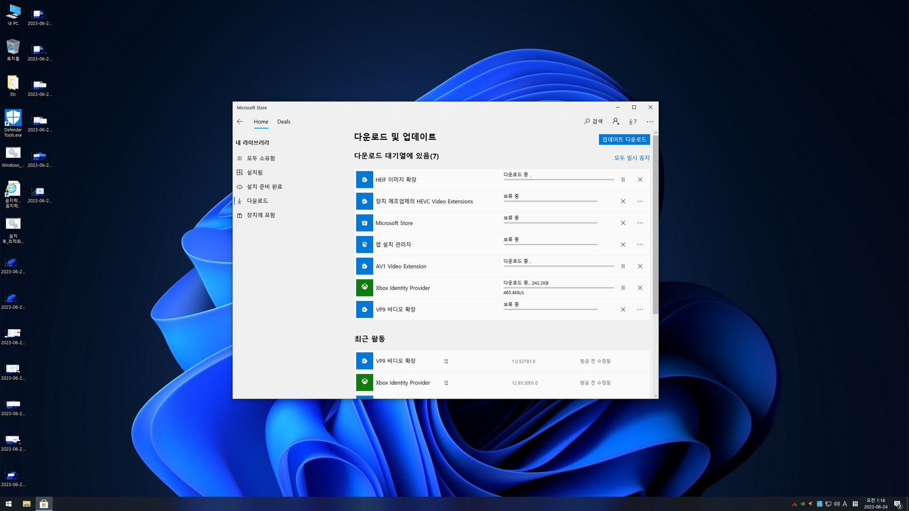Open more options for queued VP9 비디오 확장
909x511 pixels.
click(x=640, y=310)
